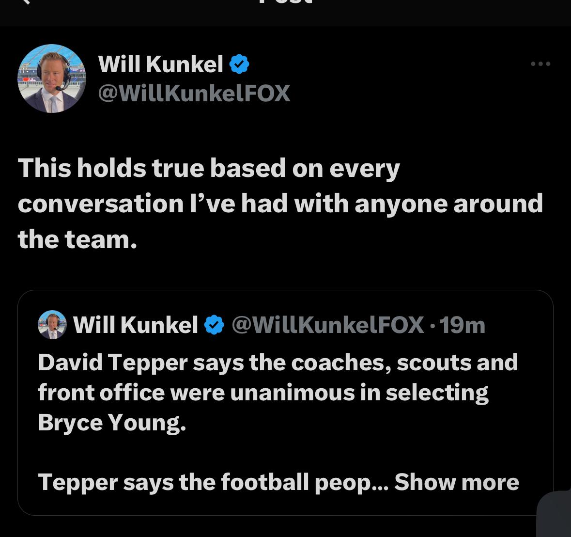
Task: Click the verified badge inside the quoted post
Action: [x=215, y=325]
